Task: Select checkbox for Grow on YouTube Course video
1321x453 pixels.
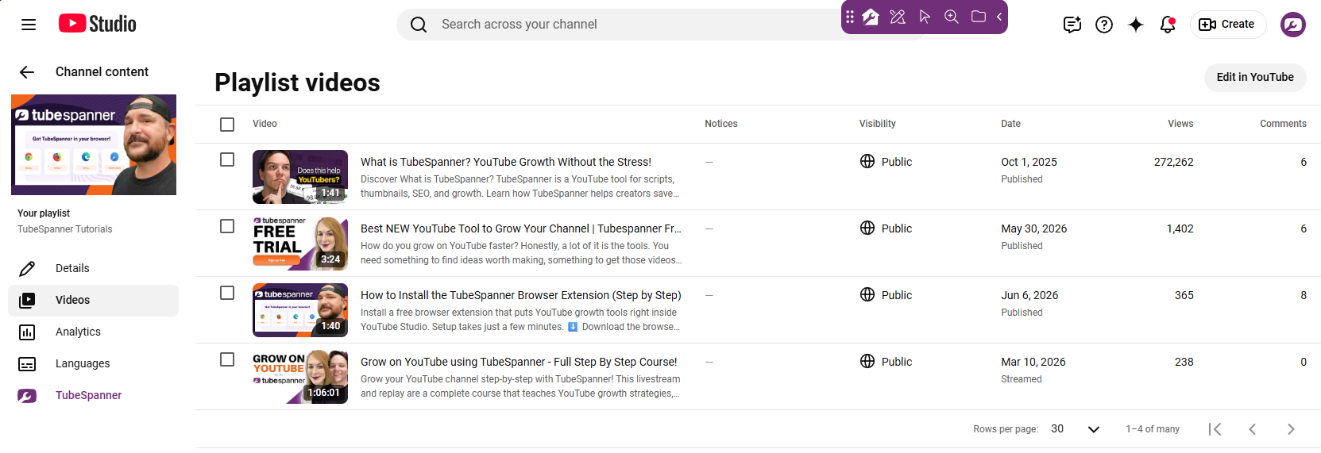Action: click(x=227, y=359)
